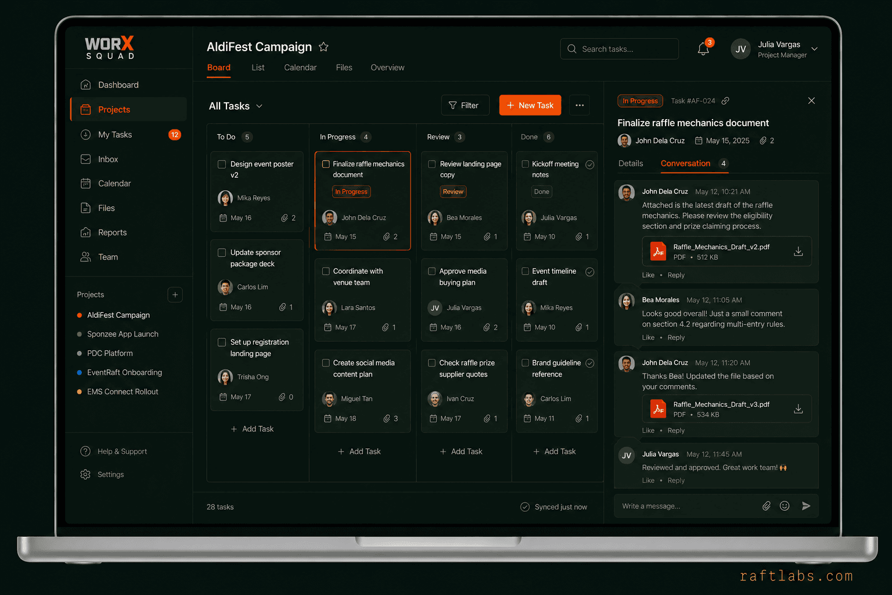Switch to the Calendar view tab
The height and width of the screenshot is (595, 892).
click(x=300, y=67)
